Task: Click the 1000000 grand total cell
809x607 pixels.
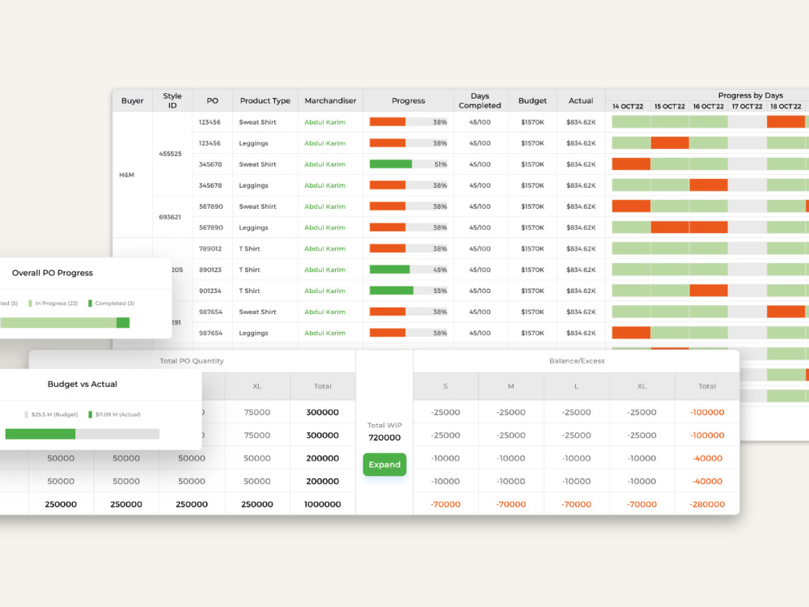Action: pos(323,504)
